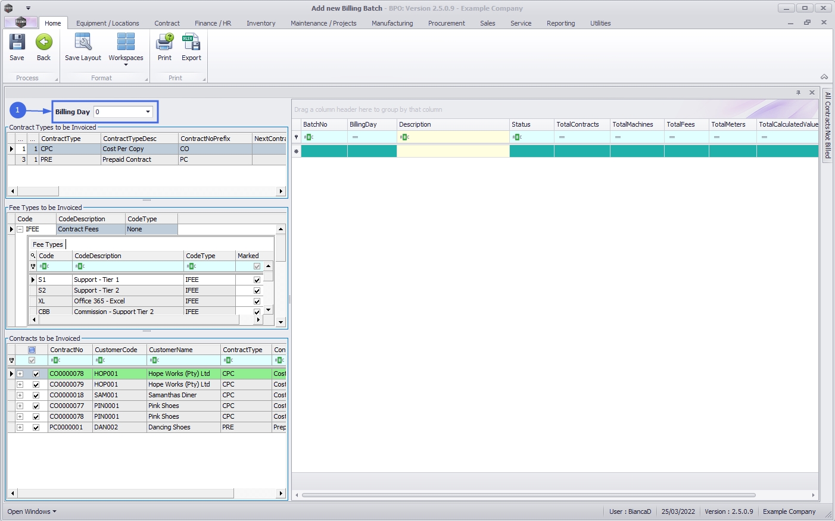Screen dimensions: 835x521
Task: Expand contract row CO0000077
Action: click(x=20, y=406)
